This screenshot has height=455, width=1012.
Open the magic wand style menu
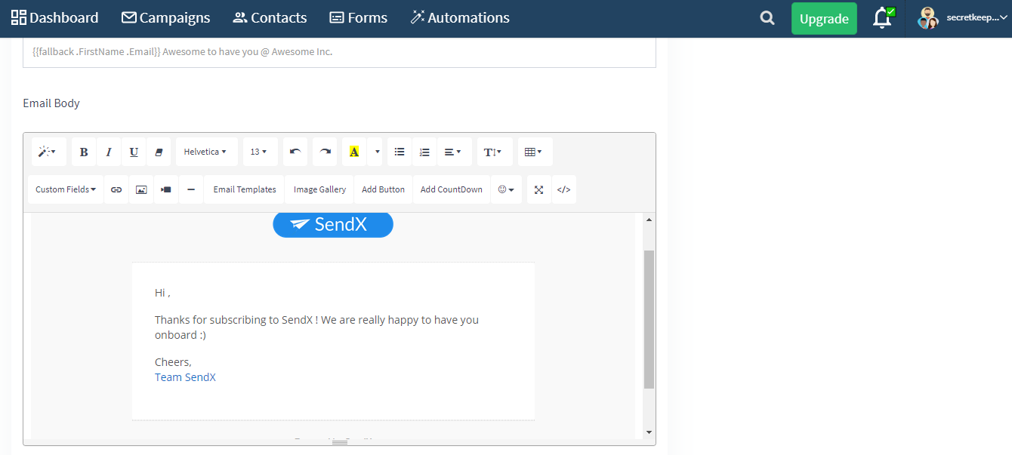[x=48, y=152]
